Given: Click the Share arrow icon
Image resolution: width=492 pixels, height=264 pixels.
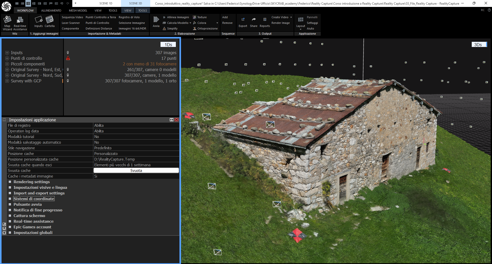Looking at the screenshot, I should pyautogui.click(x=254, y=20).
